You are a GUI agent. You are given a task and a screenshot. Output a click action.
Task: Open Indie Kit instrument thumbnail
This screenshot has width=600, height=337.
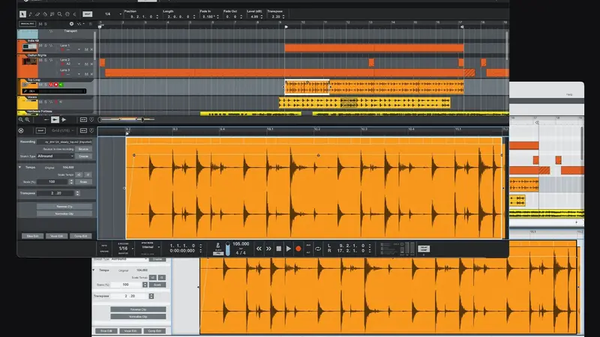tap(29, 47)
